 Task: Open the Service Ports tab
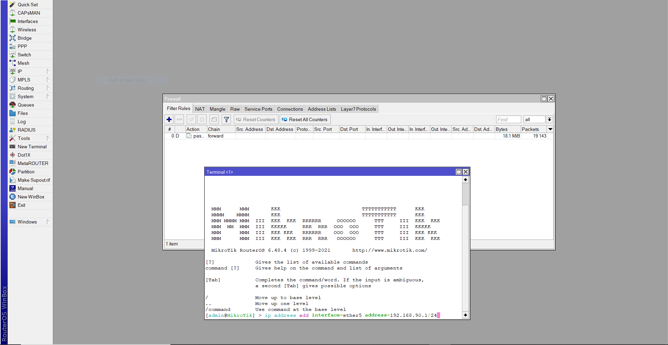(259, 109)
